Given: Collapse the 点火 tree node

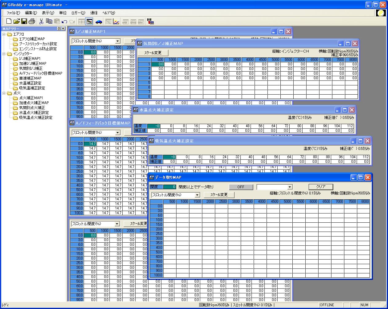Looking at the screenshot, I should point(4,93).
